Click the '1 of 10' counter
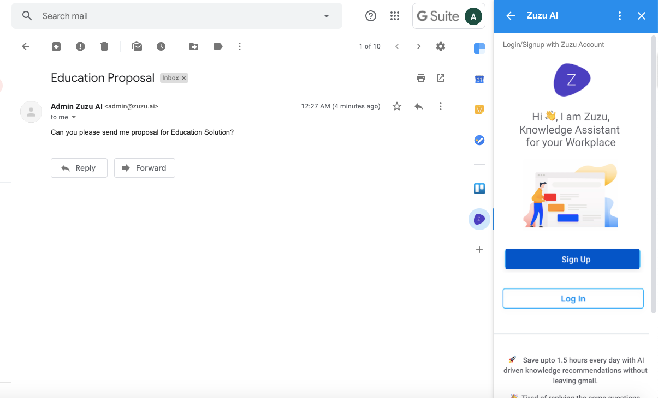The image size is (658, 398). click(370, 46)
